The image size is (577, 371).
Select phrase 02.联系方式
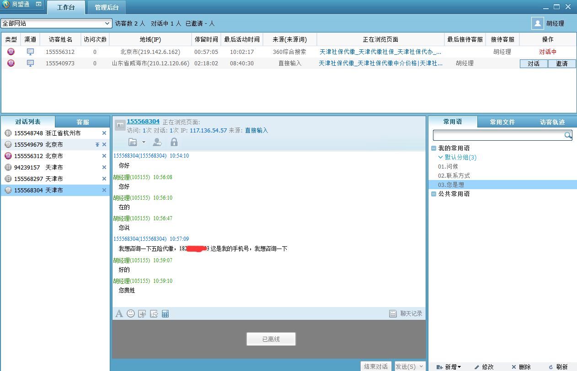click(454, 175)
